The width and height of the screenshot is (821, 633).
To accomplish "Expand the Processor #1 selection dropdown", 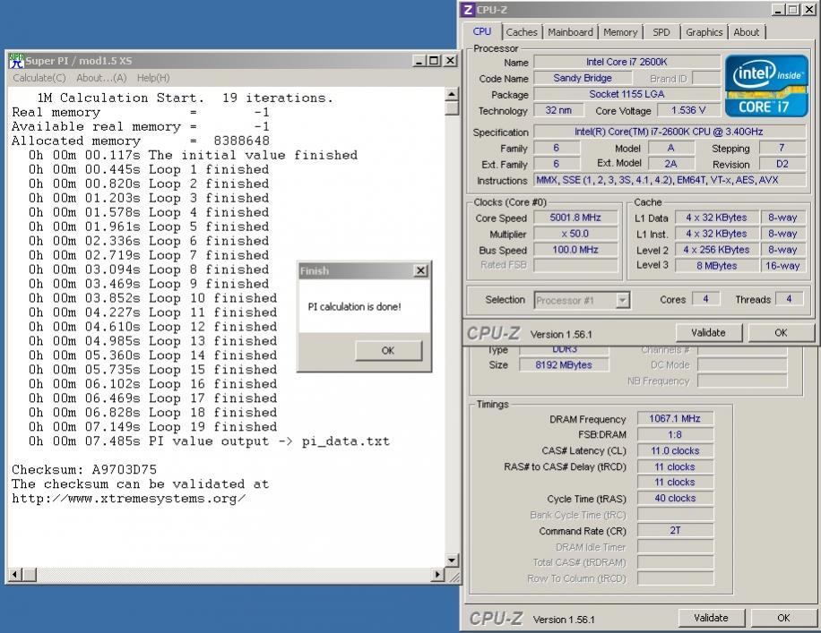I will click(x=622, y=300).
